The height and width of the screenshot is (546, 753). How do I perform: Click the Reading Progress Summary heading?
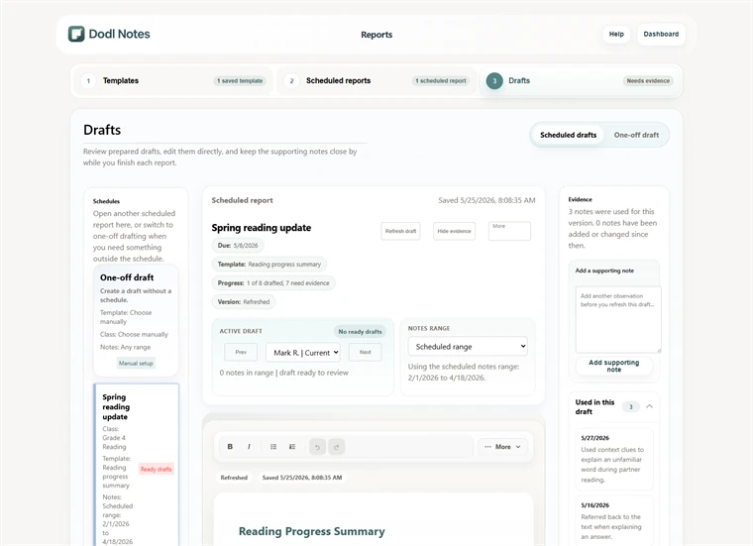[x=312, y=531]
